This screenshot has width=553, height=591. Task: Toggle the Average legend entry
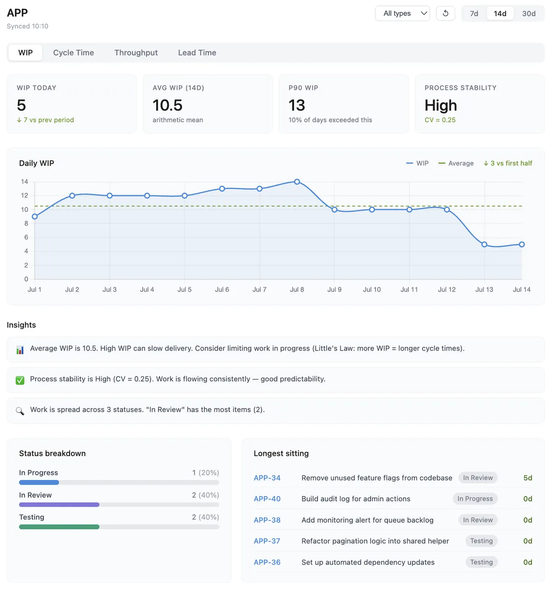[456, 163]
